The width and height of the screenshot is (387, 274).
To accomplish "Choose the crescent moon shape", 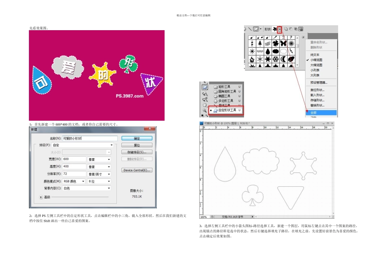I will point(284,59).
